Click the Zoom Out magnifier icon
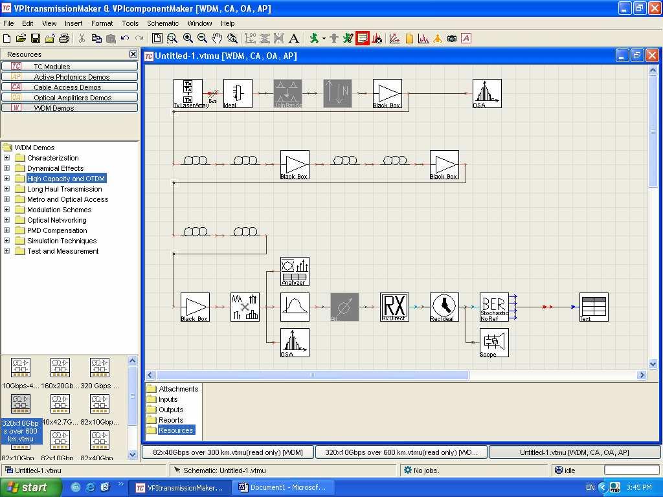The height and width of the screenshot is (497, 663). click(202, 38)
